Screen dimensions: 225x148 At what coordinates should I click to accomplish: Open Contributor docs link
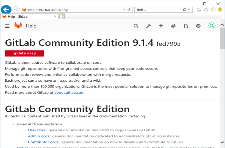(43, 142)
